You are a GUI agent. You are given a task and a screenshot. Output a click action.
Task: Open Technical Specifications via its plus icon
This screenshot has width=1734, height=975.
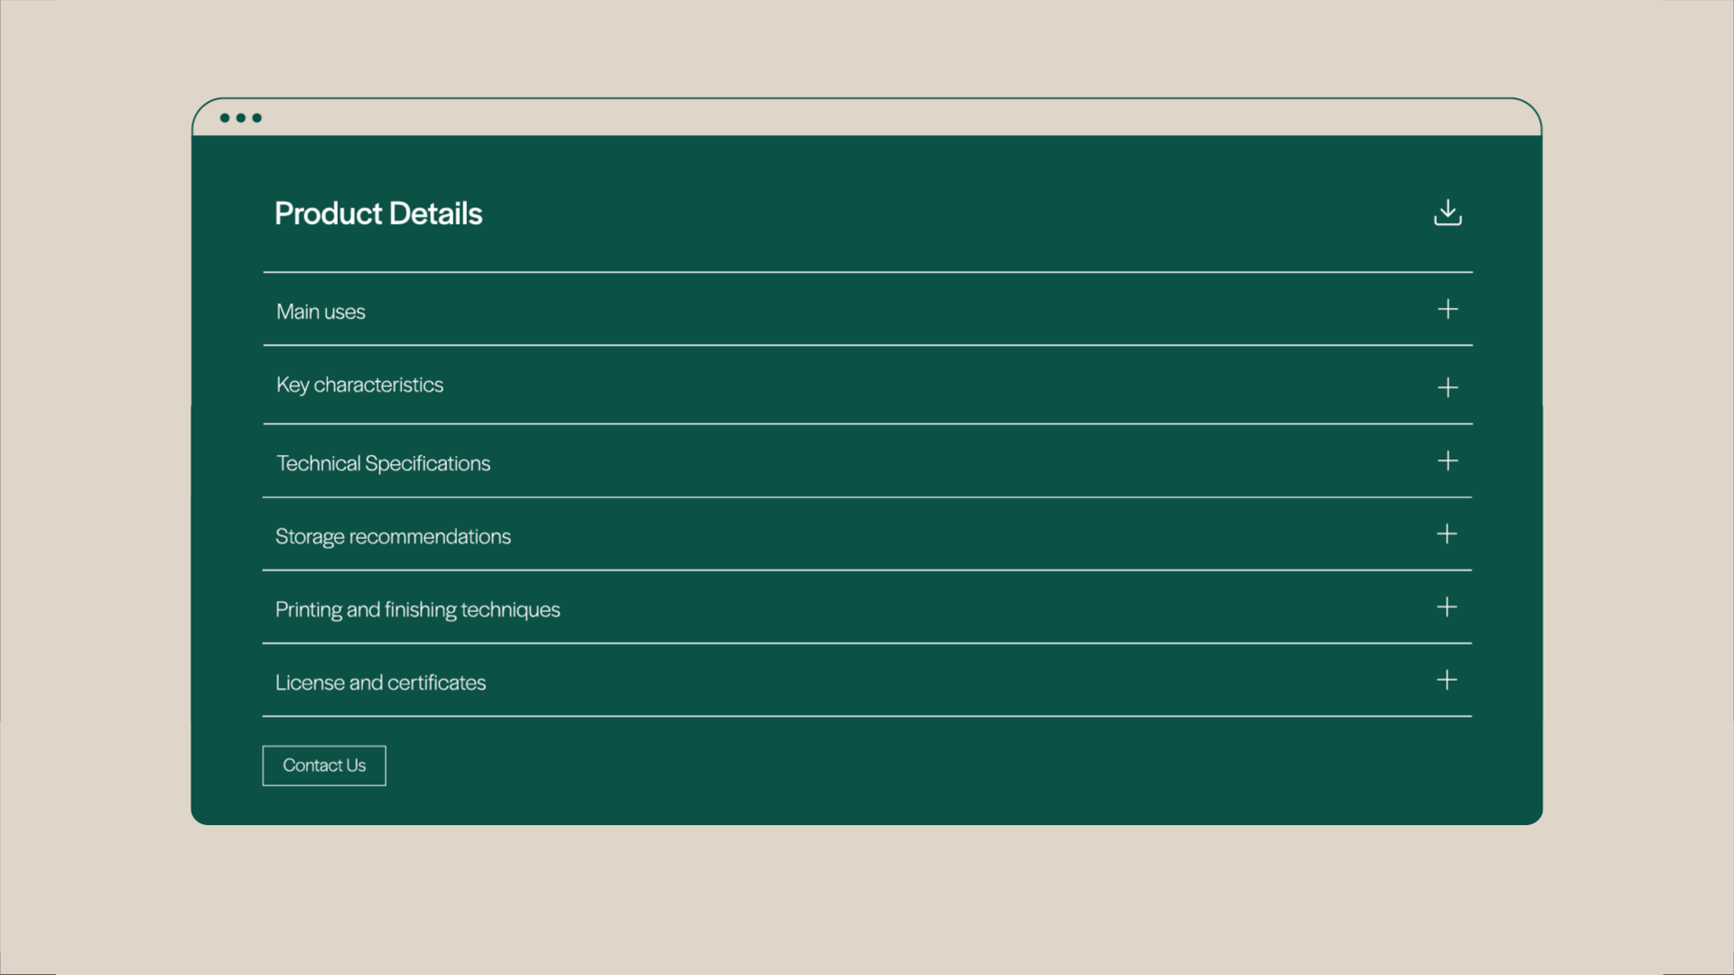[1448, 460]
